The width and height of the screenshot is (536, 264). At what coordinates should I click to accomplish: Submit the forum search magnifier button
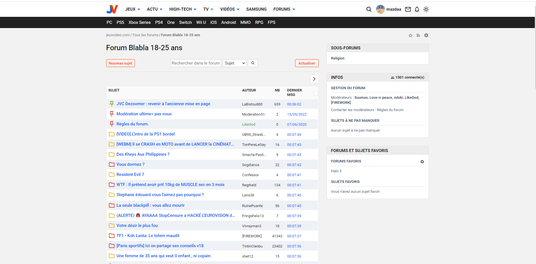point(253,63)
